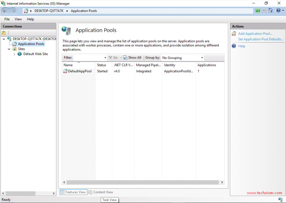This screenshot has height=203, width=286.
Task: Click the Help link in Actions
Action: (x=242, y=46)
